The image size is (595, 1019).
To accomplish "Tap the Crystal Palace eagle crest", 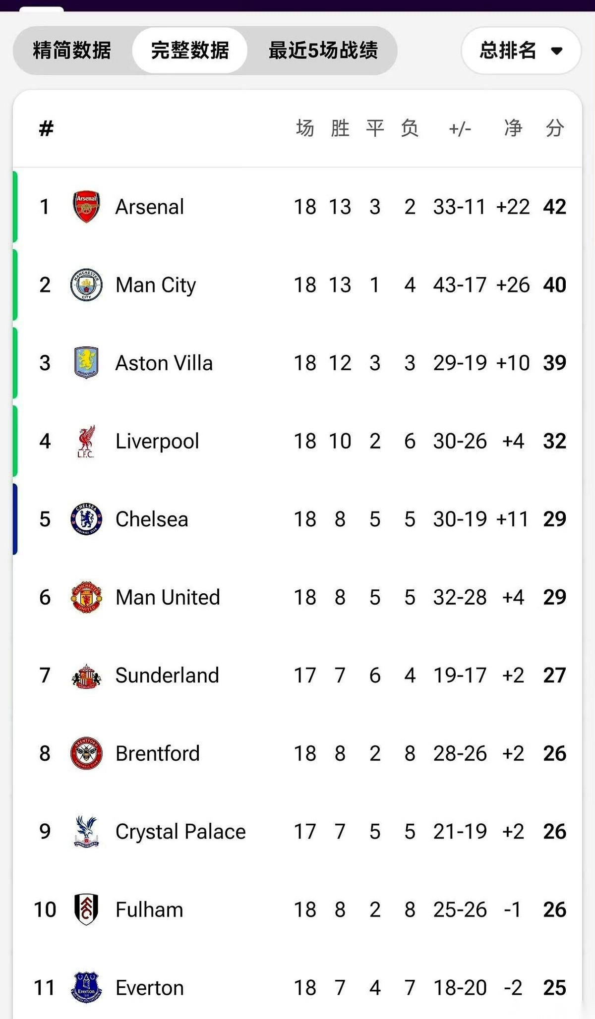I will (86, 832).
